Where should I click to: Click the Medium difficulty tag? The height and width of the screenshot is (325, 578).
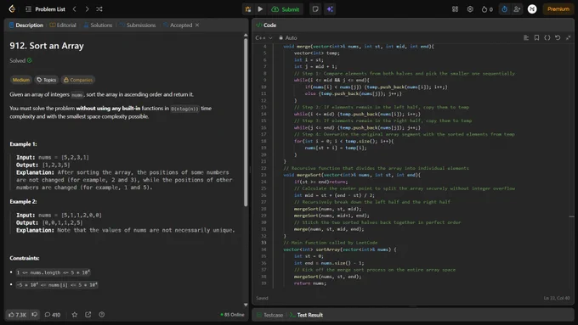21,80
